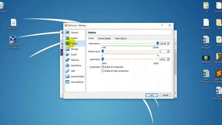Screen dimensions: 222x125
Task: Select the New folder (2) desktop icon
Action: (219, 59)
